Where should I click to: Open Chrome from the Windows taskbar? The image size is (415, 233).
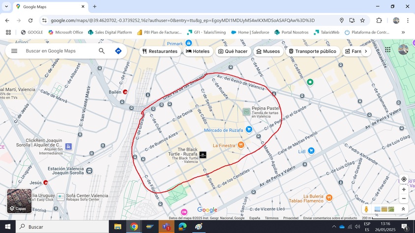point(134,227)
